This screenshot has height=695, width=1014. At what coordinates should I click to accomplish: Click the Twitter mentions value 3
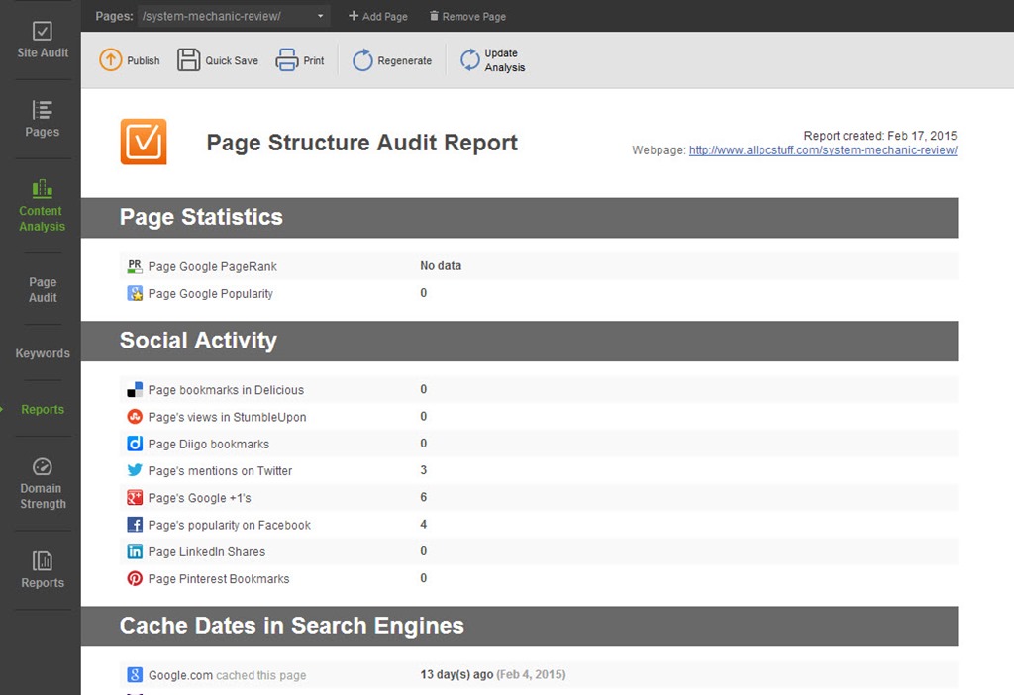pos(424,470)
